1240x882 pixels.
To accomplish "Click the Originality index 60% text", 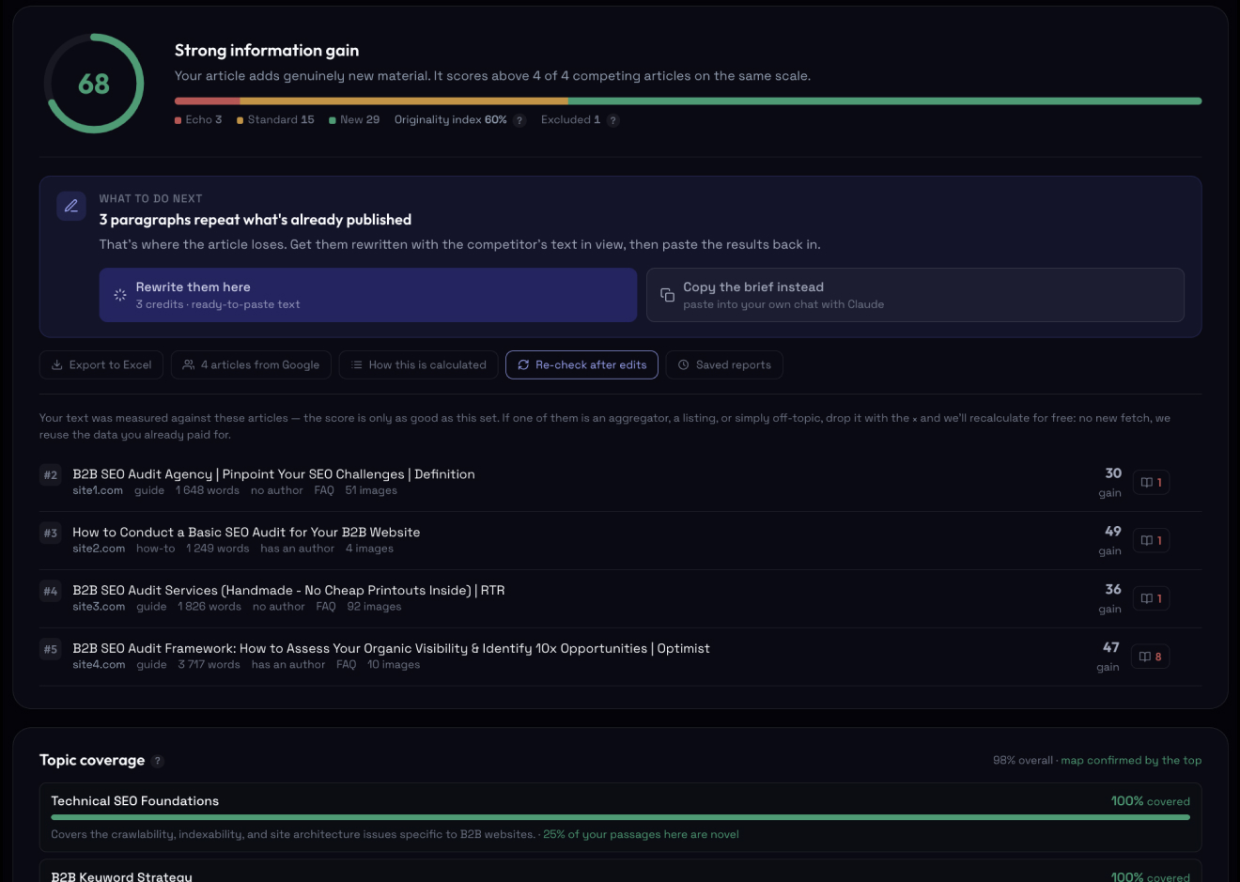I will tap(451, 120).
